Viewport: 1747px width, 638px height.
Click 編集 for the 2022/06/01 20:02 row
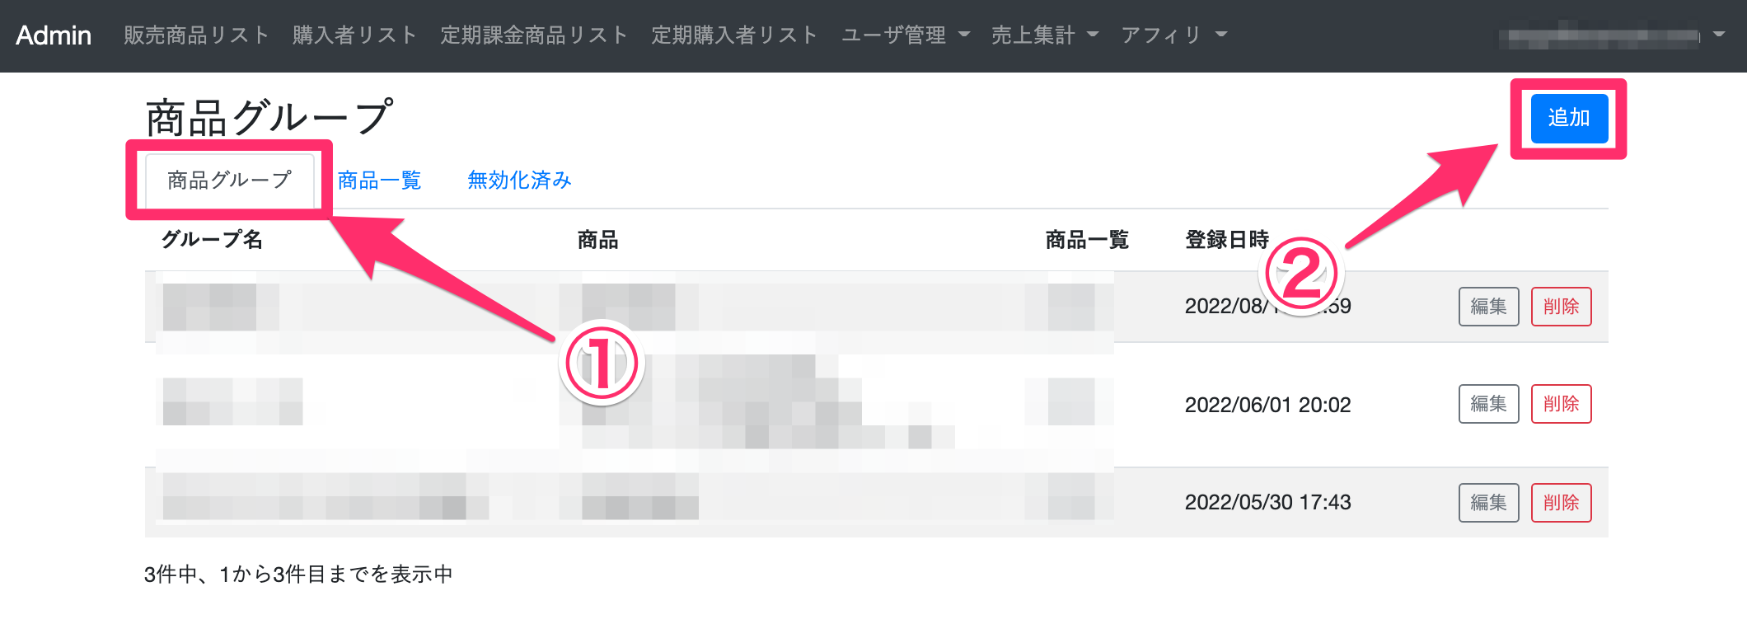click(1488, 404)
